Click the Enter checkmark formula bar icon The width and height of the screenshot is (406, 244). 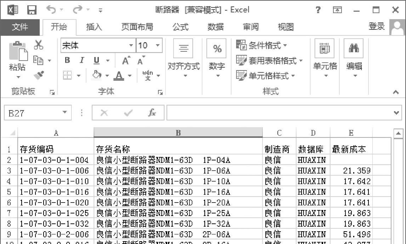point(128,113)
